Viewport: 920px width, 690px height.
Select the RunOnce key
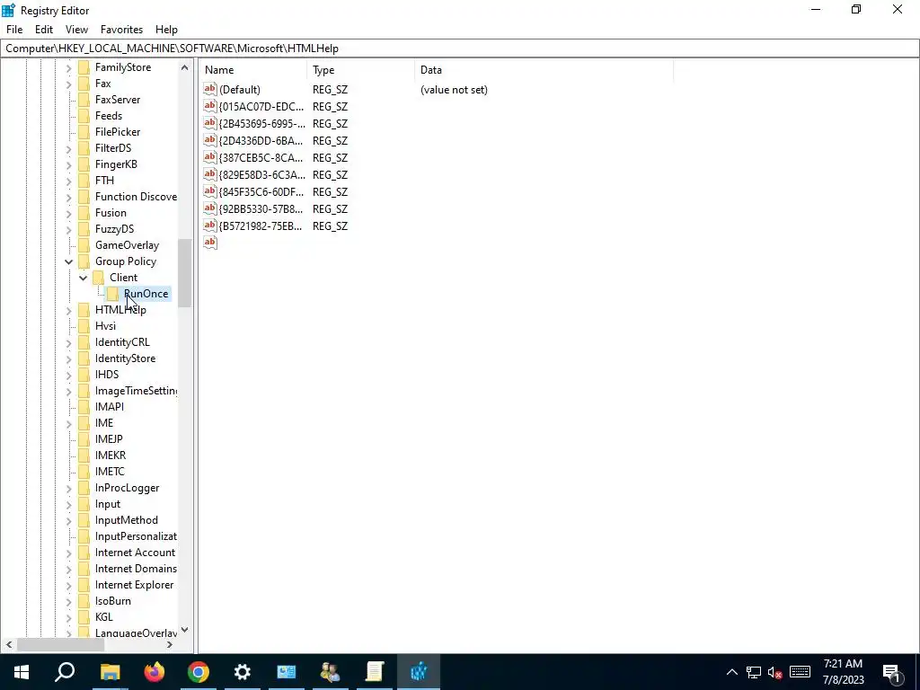146,294
